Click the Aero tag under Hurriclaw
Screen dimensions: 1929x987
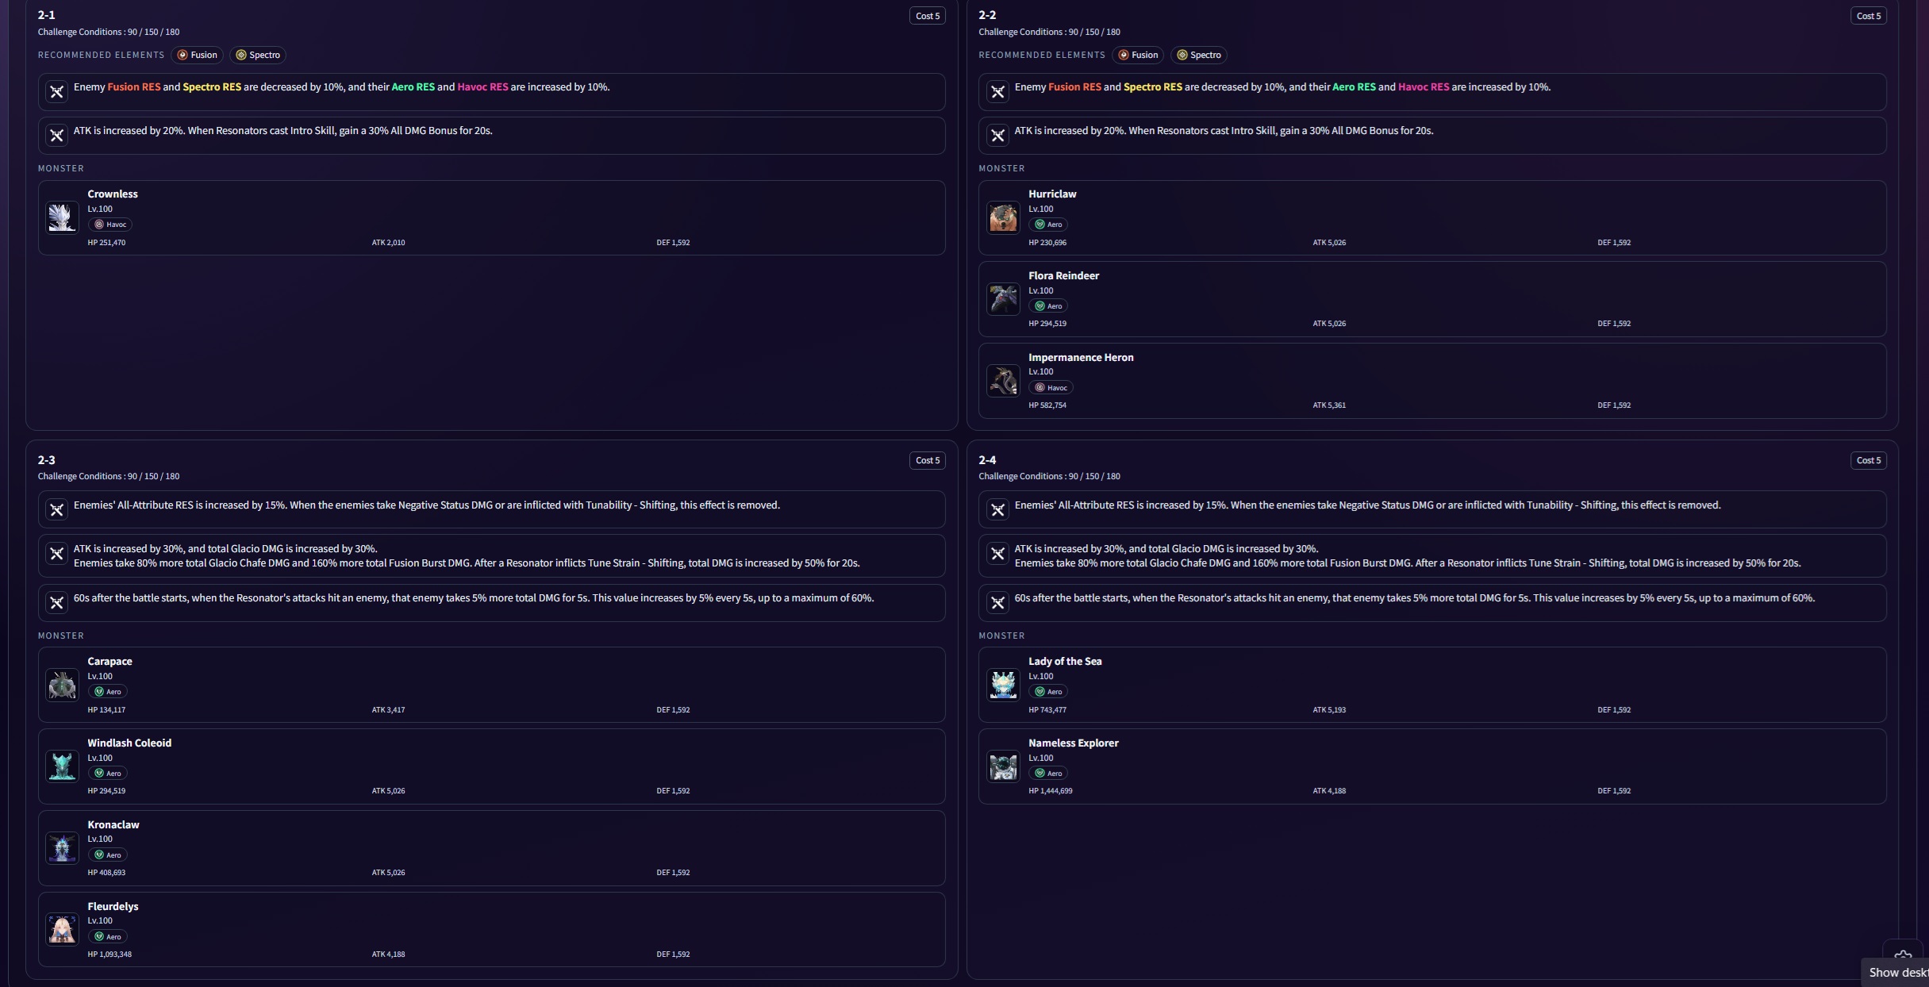pyautogui.click(x=1048, y=225)
